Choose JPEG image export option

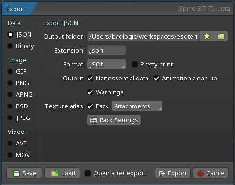coord(10,118)
